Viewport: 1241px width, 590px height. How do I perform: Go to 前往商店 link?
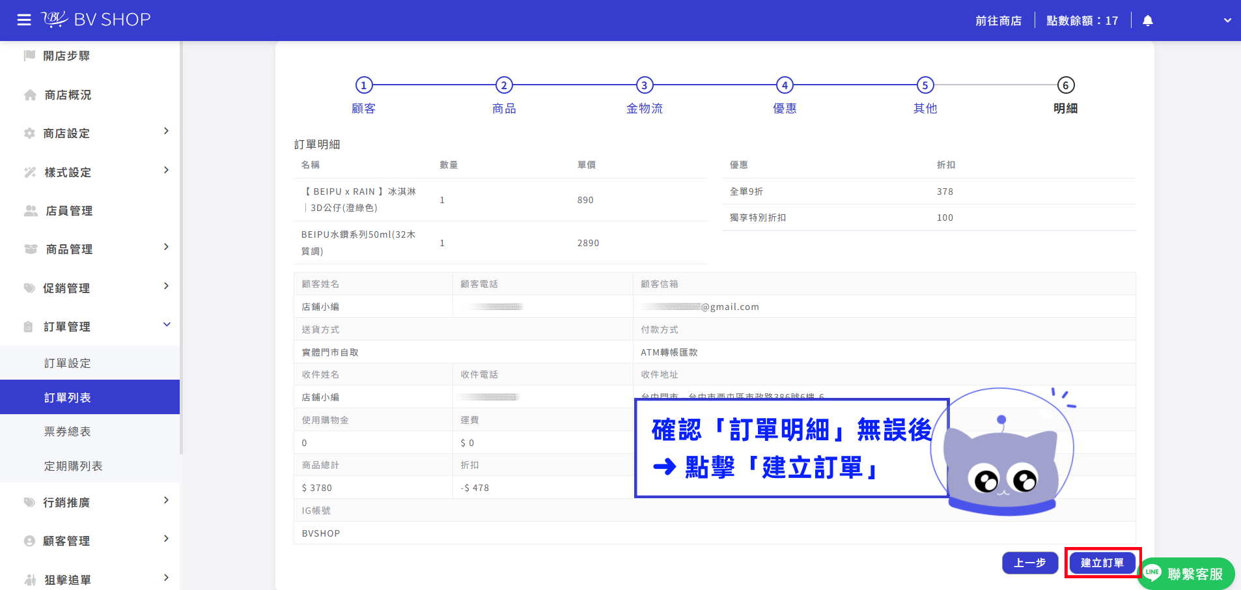(998, 21)
